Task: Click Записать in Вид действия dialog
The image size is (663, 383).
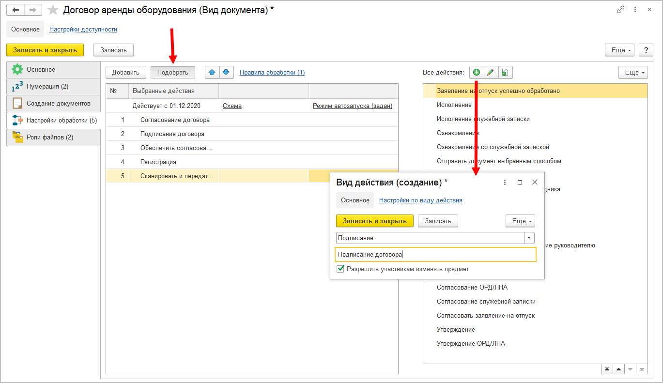Action: [438, 221]
